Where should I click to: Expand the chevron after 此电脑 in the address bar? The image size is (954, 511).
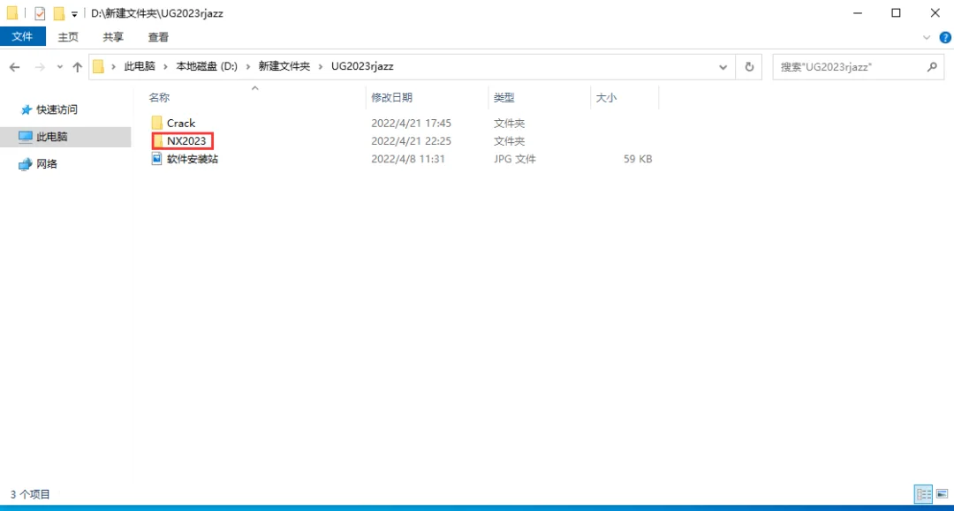click(x=165, y=66)
